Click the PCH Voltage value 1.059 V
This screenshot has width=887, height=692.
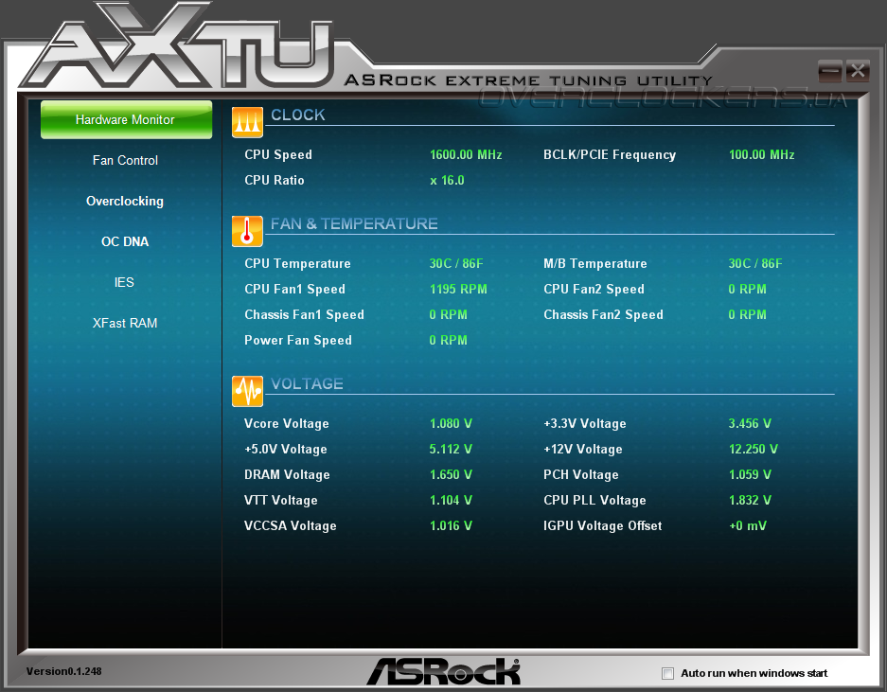point(750,474)
